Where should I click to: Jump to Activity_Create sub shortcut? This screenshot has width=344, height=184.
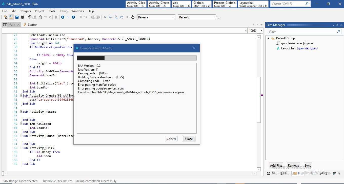point(159,4)
